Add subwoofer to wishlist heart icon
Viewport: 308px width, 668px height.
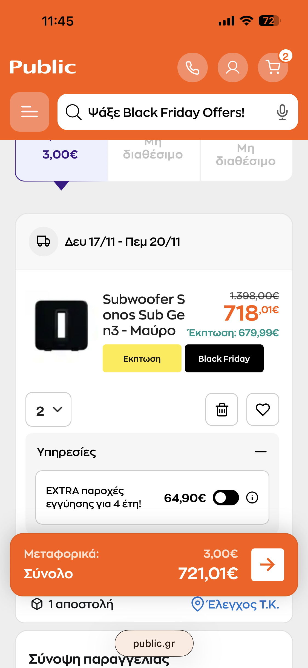263,409
